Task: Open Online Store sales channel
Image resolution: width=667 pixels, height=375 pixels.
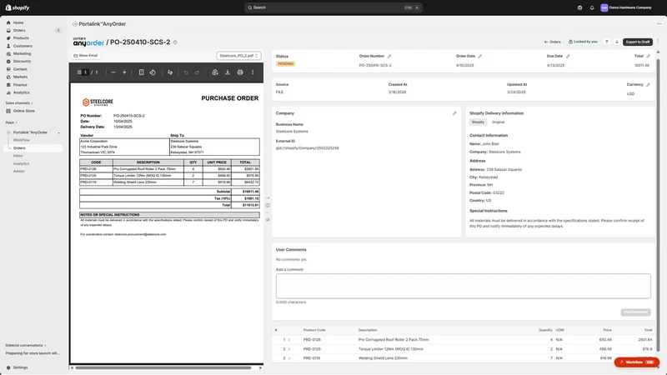Action: pyautogui.click(x=23, y=111)
